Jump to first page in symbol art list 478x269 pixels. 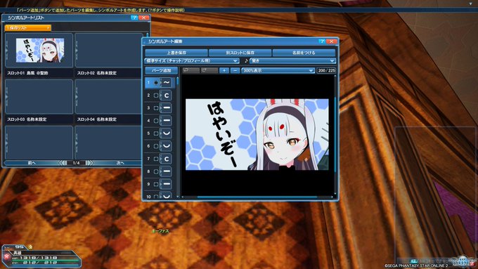[x=63, y=163]
